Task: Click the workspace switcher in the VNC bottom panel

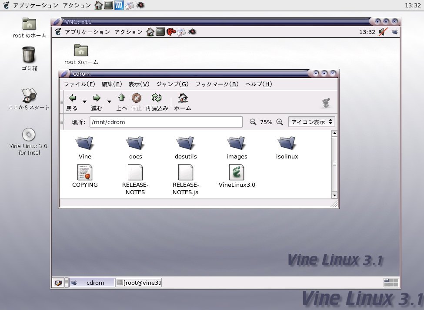Action: click(x=391, y=283)
